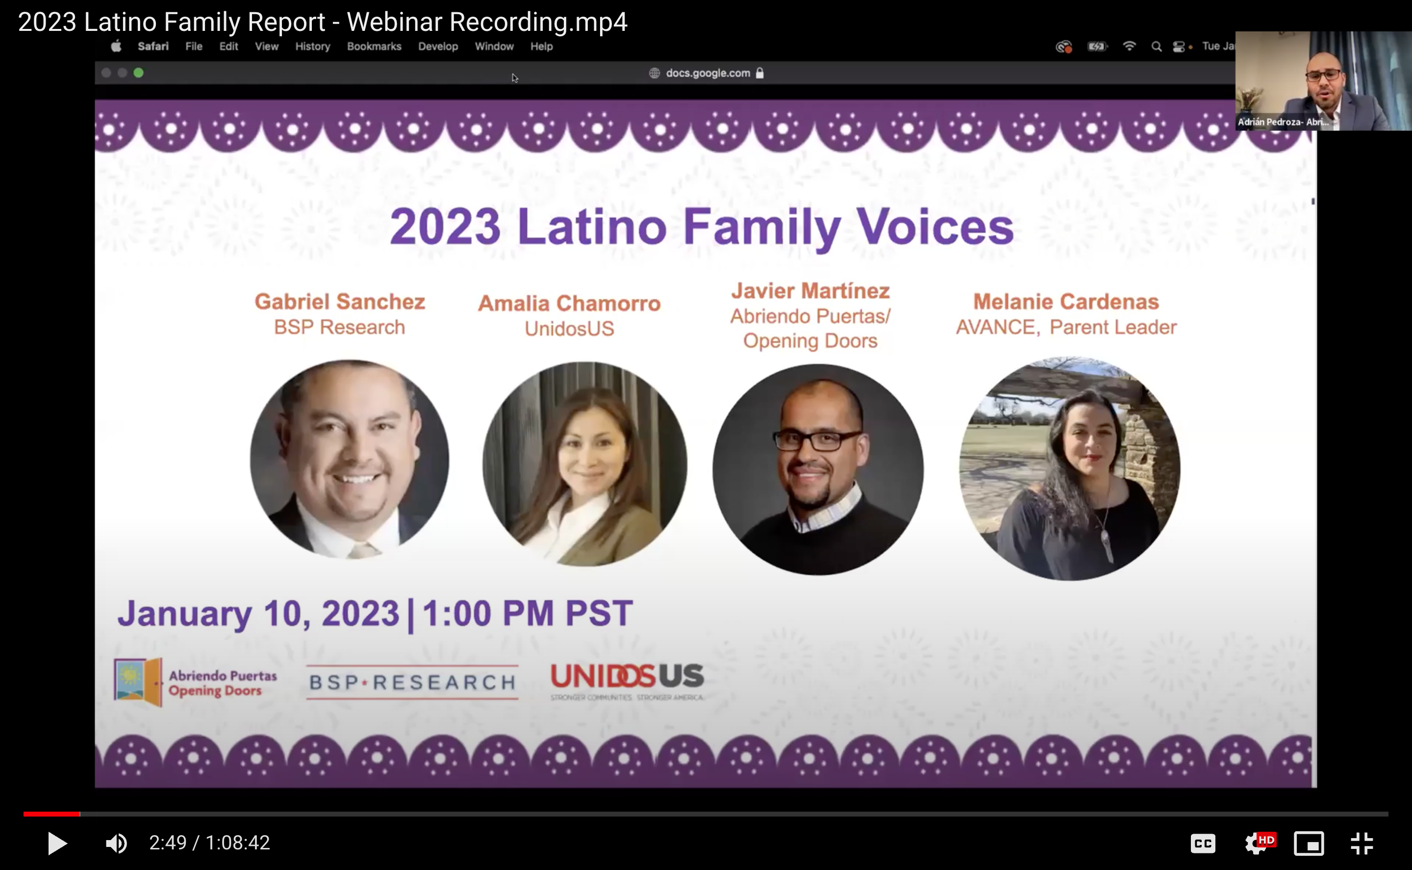Open Spotlight search magnifier icon

1156,47
